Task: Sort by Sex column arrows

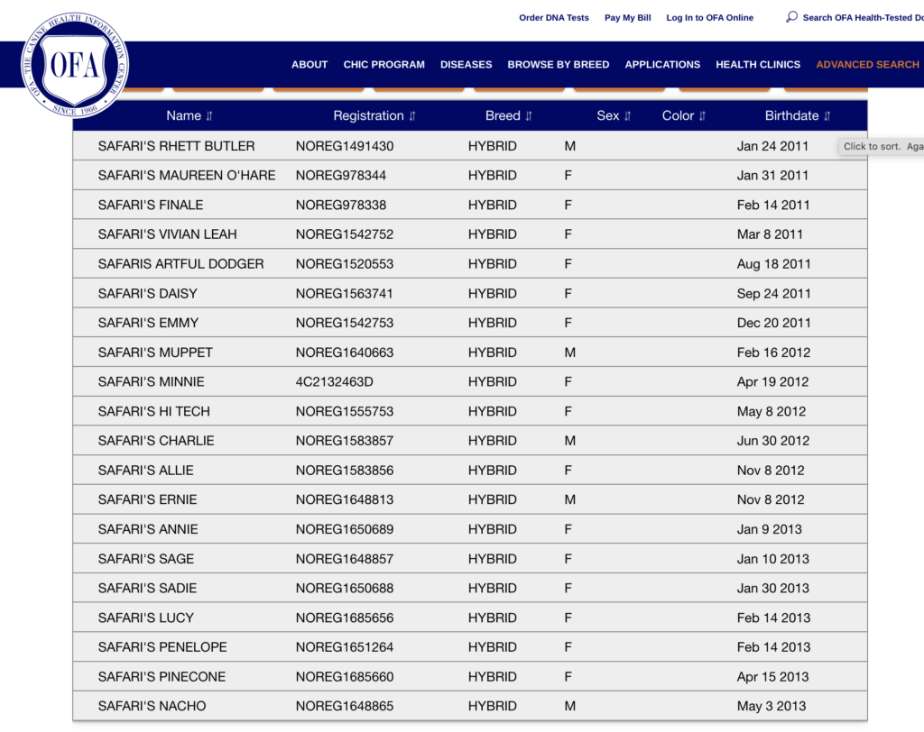Action: (x=628, y=116)
